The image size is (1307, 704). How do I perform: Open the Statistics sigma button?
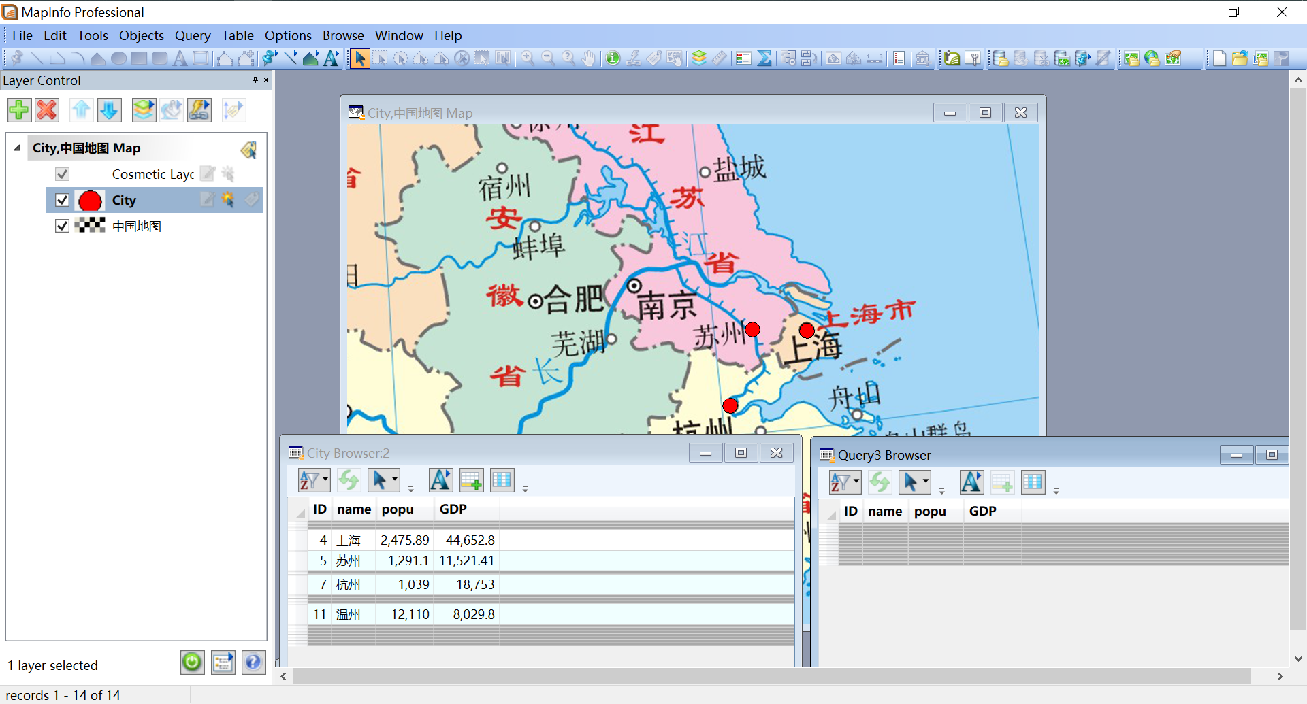coord(764,58)
